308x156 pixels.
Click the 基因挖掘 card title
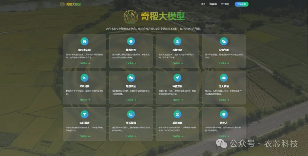point(177,123)
